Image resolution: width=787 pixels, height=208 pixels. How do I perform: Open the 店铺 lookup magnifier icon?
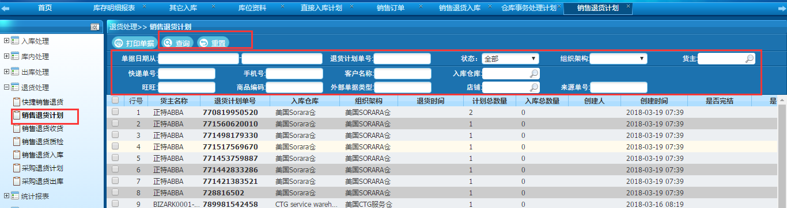point(534,87)
